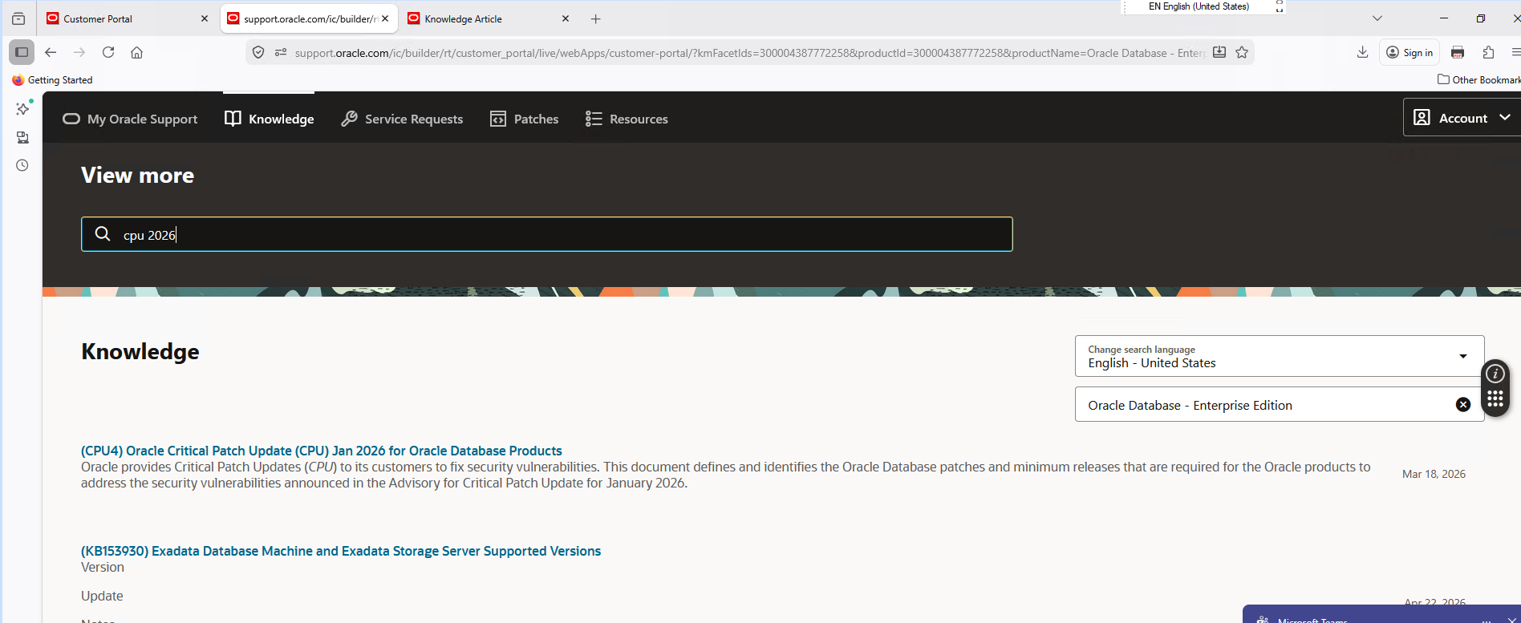Reload the page with the refresh icon
This screenshot has height=623, width=1521.
pos(108,52)
